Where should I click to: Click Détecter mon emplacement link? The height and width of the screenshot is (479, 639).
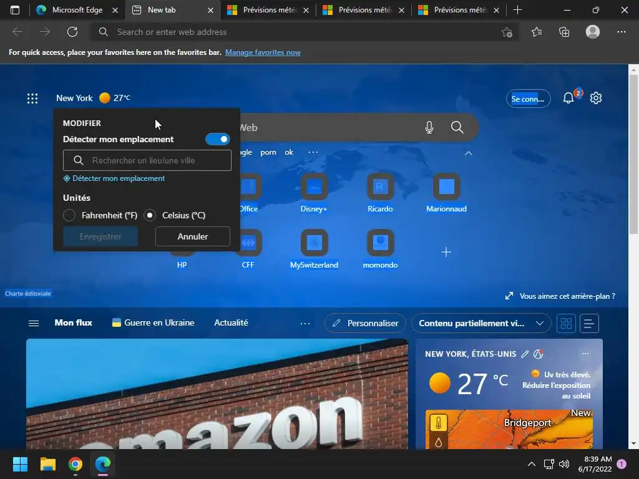(x=114, y=178)
